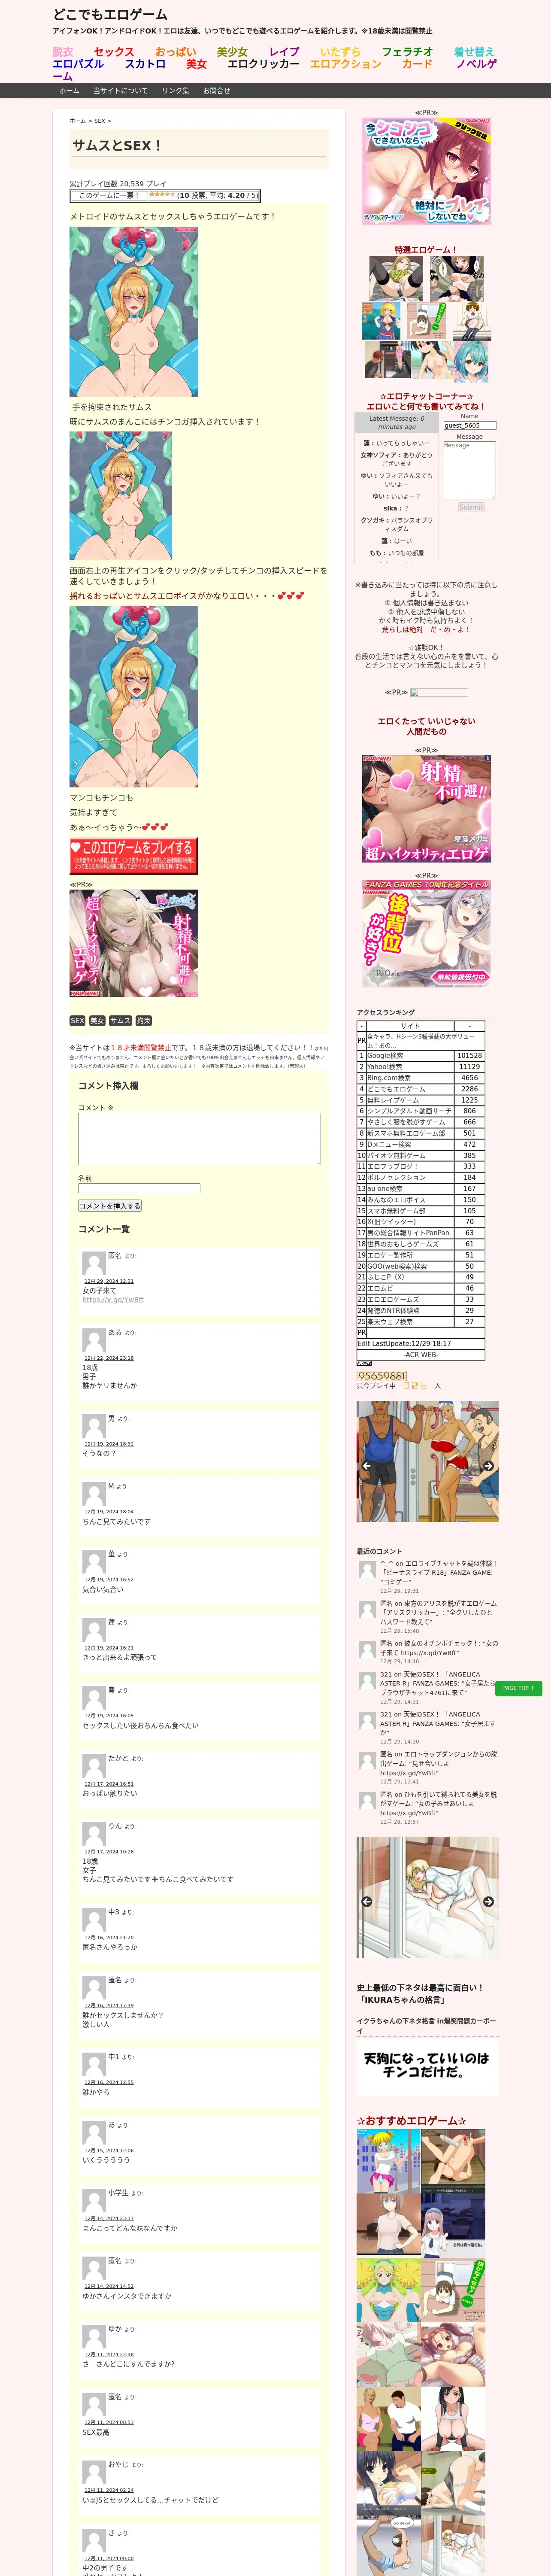The image size is (551, 2576).
Task: Select the サムス tag below the article
Action: (x=120, y=1021)
